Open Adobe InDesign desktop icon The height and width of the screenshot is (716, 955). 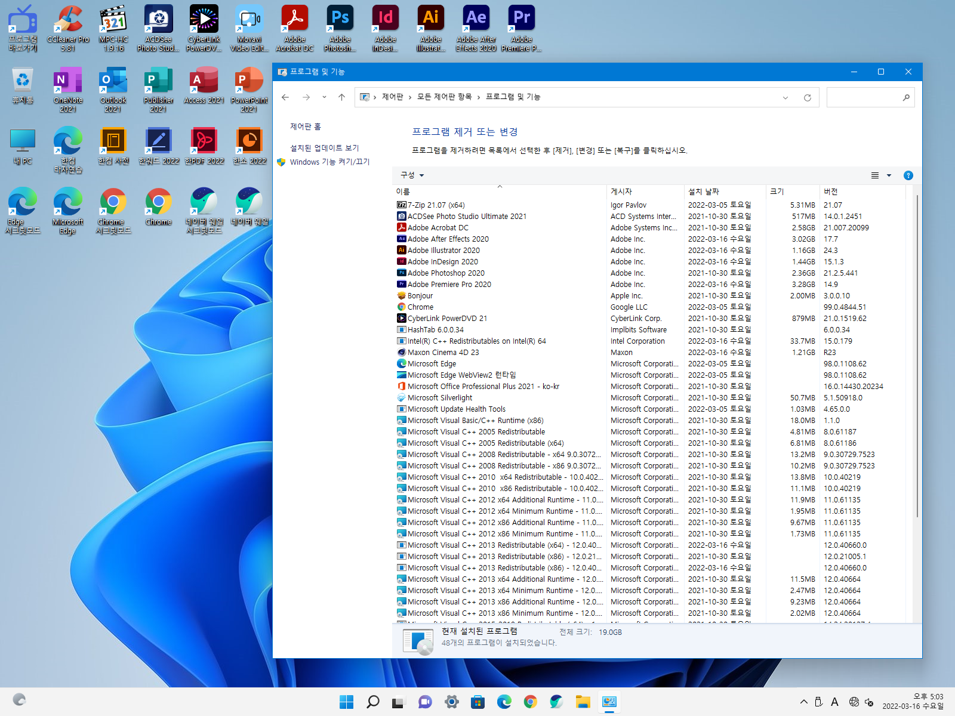click(386, 29)
